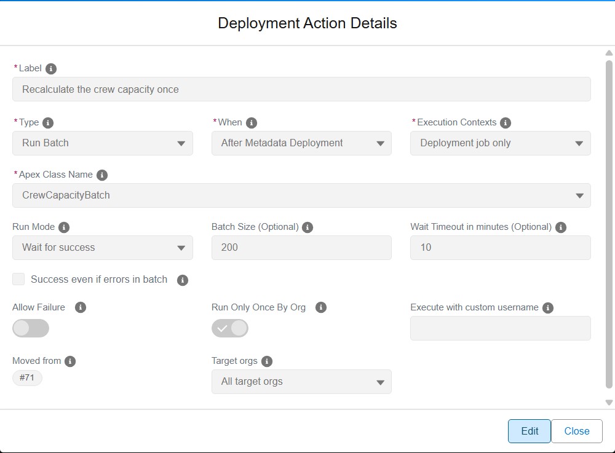Click the info icon next to When
The height and width of the screenshot is (453, 615).
tap(252, 123)
